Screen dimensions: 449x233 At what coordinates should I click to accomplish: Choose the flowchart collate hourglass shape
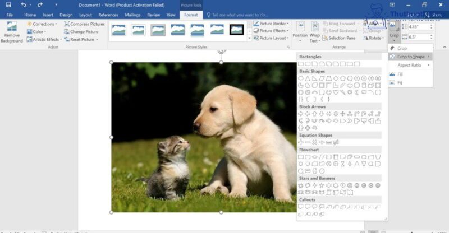pyautogui.click(x=343, y=164)
